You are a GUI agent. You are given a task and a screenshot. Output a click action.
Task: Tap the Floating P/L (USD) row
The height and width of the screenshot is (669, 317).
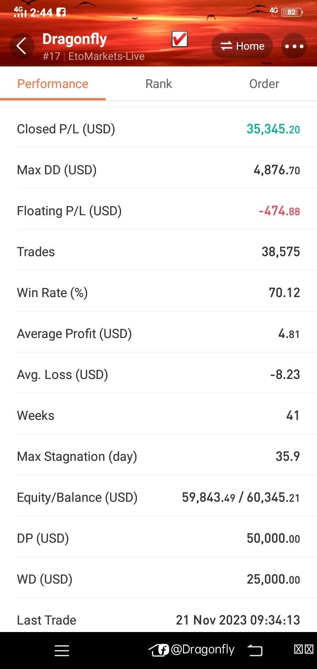click(158, 211)
